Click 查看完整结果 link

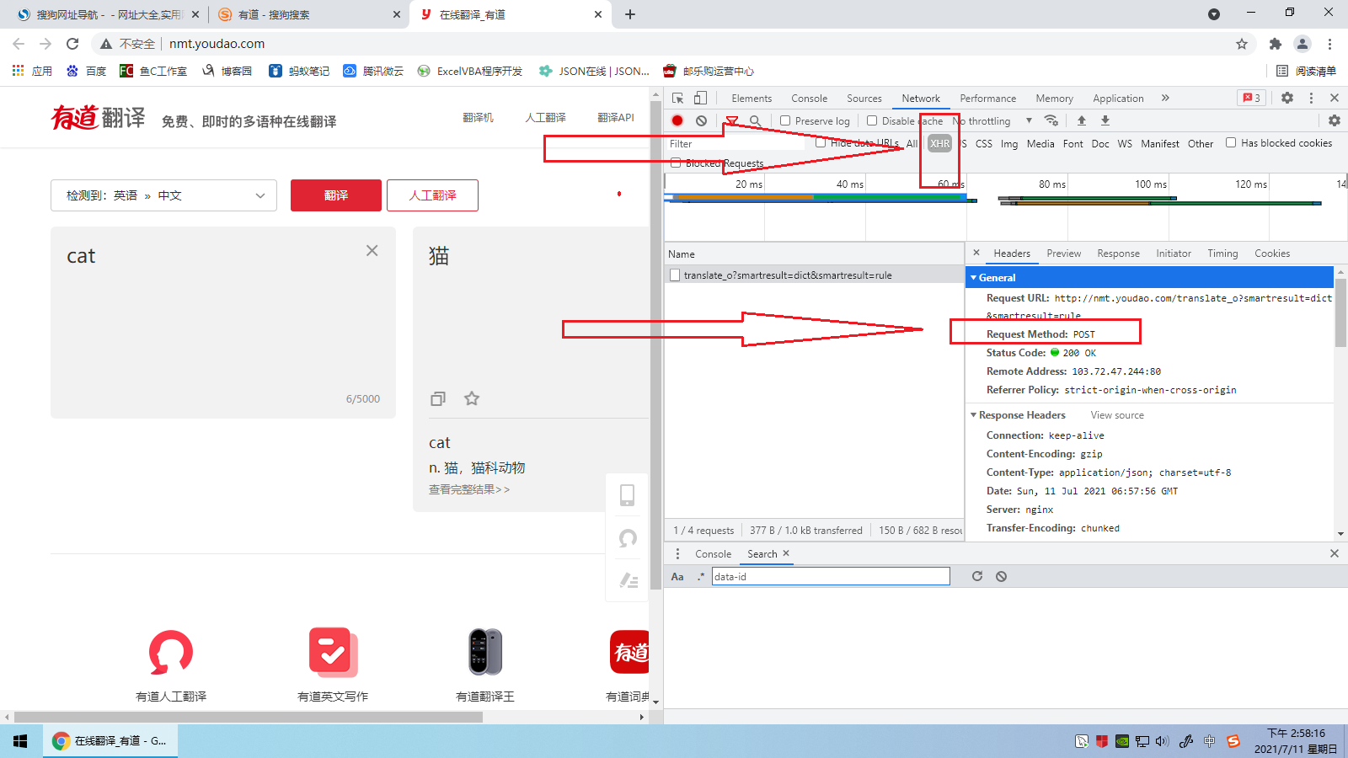coord(469,489)
